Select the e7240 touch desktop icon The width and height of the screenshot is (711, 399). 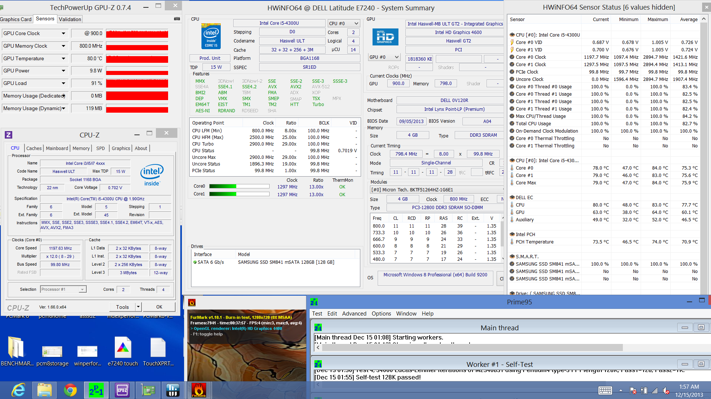[x=123, y=351]
